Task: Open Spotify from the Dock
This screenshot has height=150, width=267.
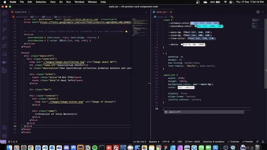Action: (95, 147)
